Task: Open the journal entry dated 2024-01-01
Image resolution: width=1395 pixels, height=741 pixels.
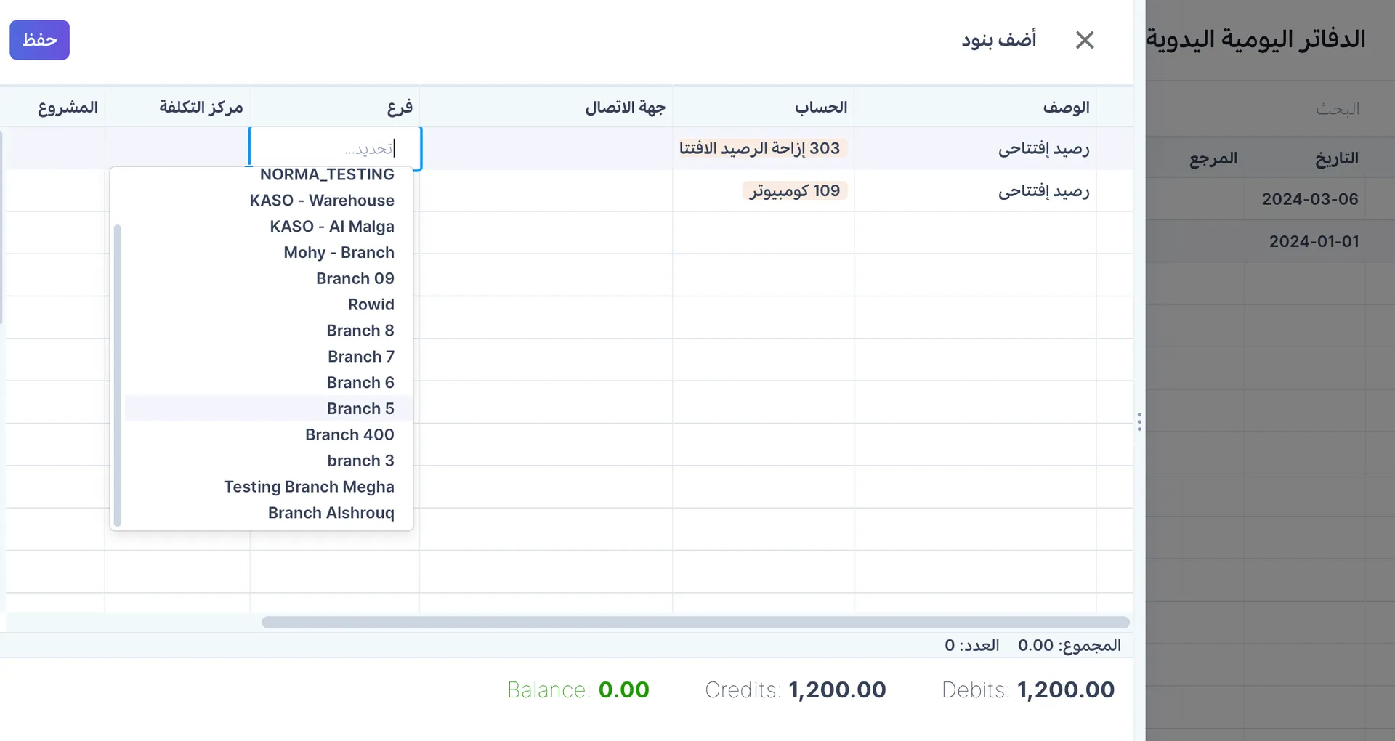Action: point(1314,241)
